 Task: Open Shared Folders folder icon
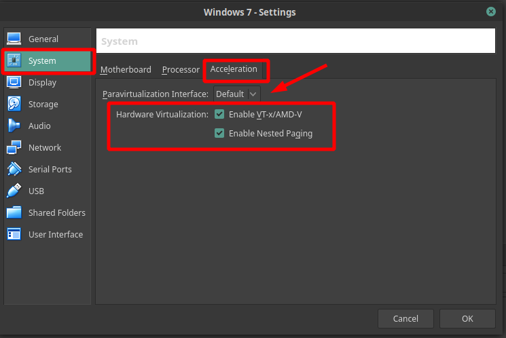click(x=14, y=212)
